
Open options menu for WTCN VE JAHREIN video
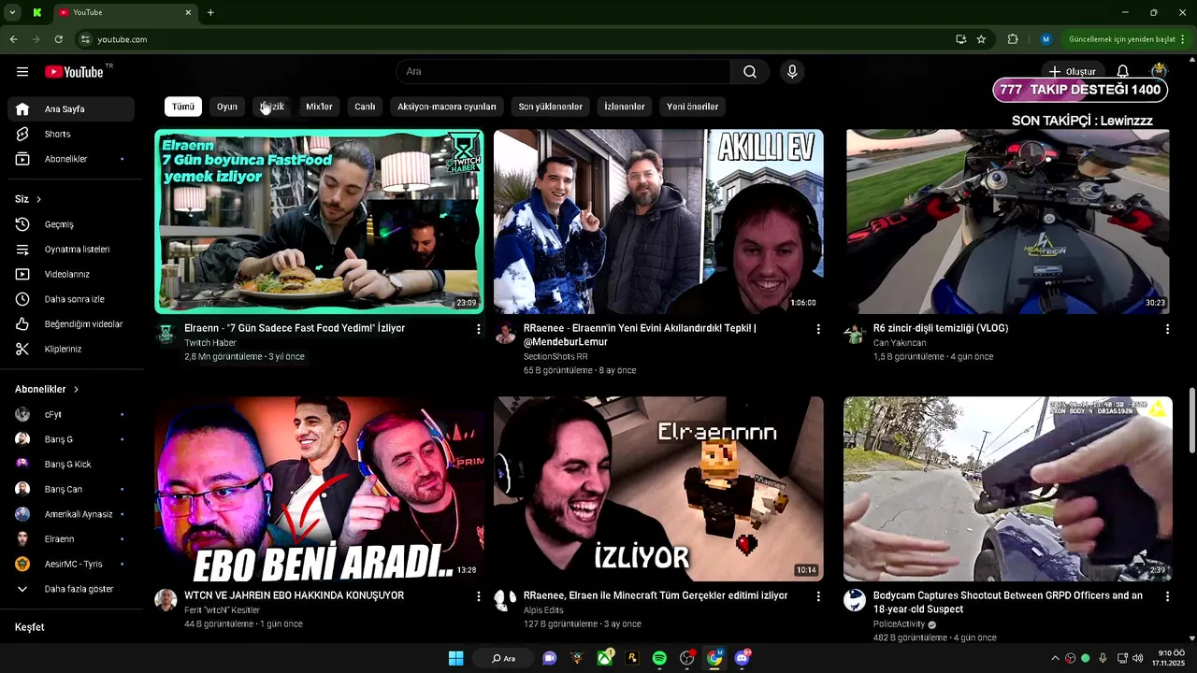[x=479, y=596]
